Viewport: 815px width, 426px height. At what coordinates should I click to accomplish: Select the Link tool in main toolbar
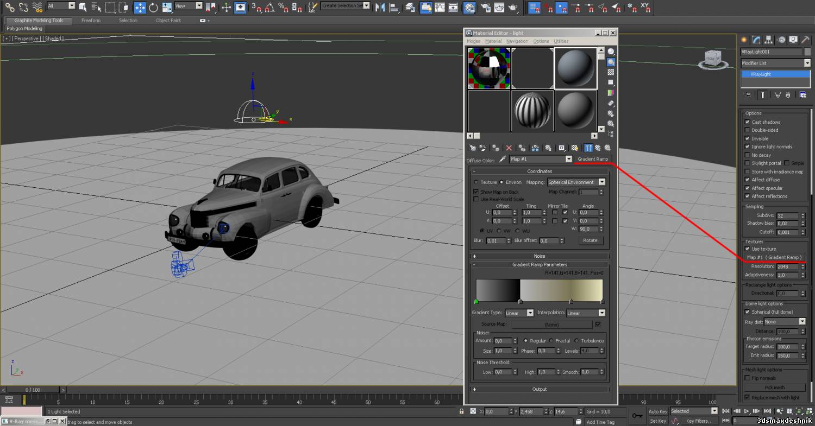coord(9,7)
